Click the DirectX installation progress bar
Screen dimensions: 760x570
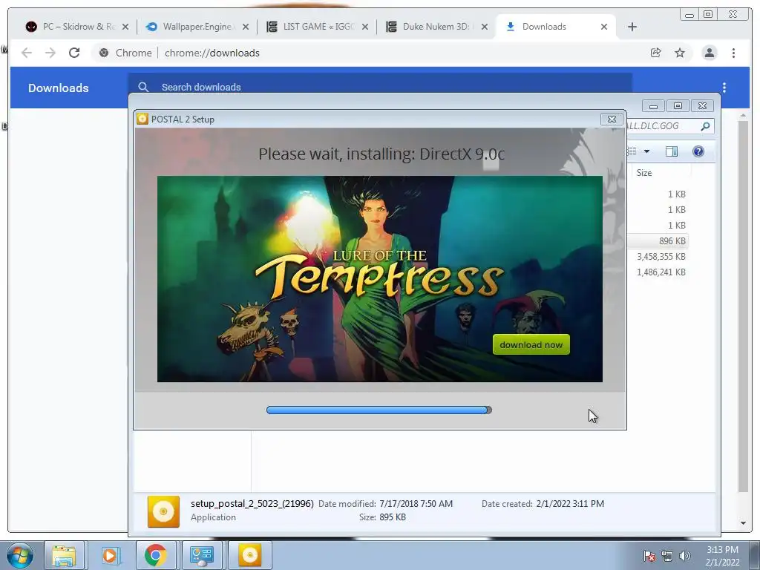379,410
